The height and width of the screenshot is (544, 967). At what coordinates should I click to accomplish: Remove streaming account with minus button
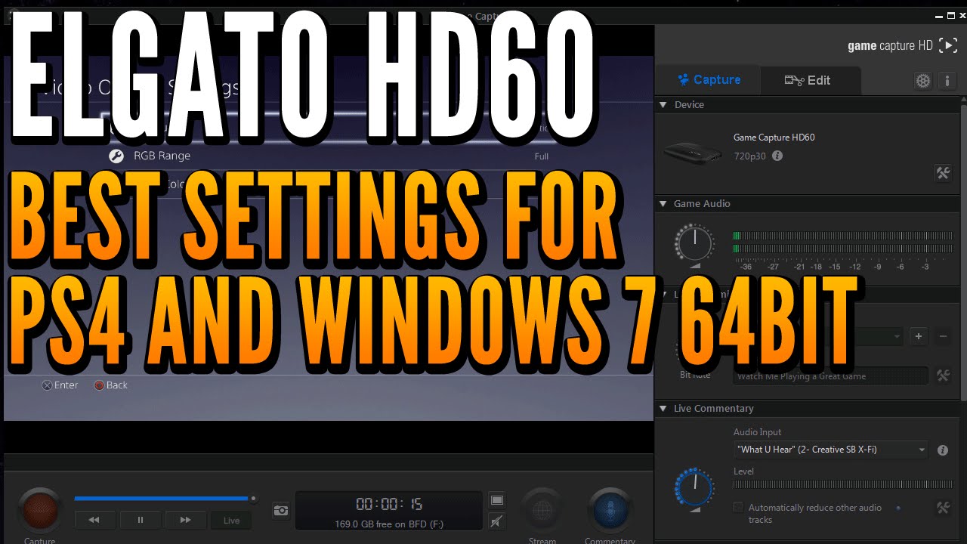(943, 336)
